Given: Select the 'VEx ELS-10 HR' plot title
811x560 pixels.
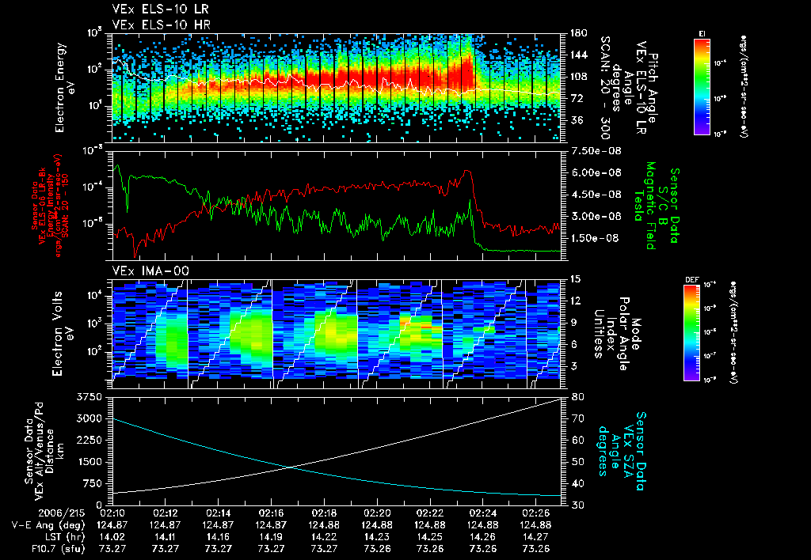Looking at the screenshot, I should [x=161, y=25].
